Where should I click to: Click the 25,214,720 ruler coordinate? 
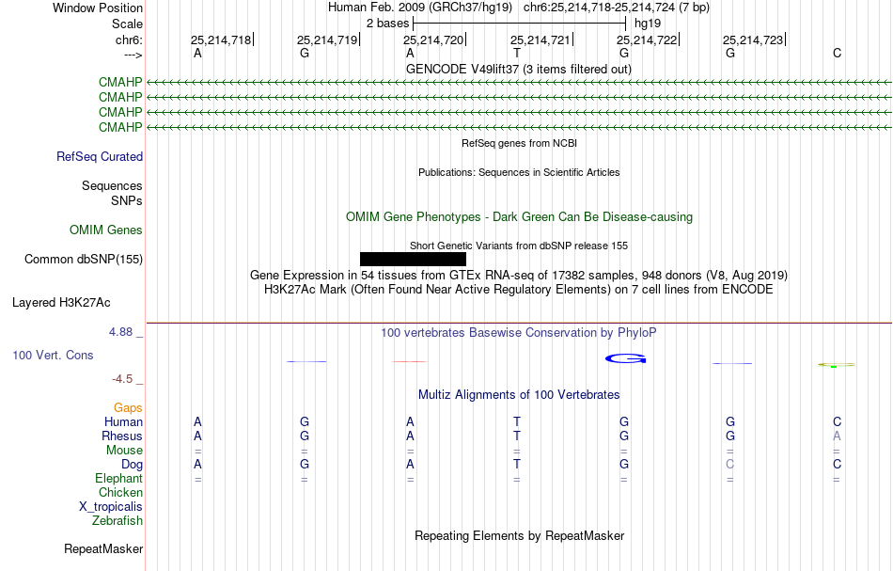433,40
